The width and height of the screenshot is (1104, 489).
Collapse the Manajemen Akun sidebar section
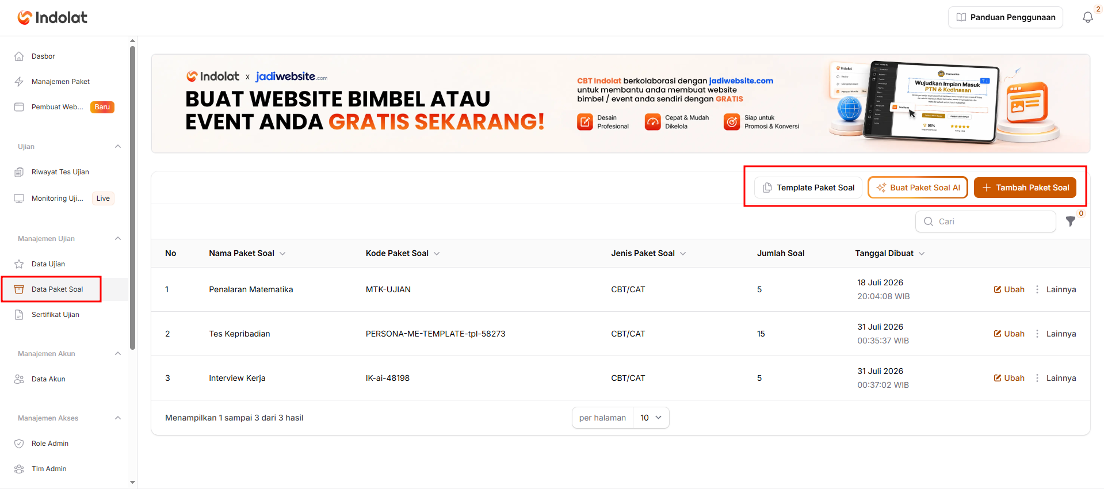coord(118,354)
